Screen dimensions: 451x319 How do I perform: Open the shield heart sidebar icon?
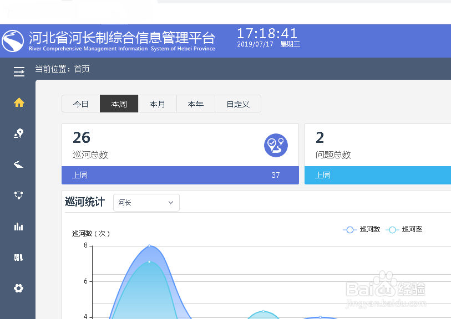point(19,195)
